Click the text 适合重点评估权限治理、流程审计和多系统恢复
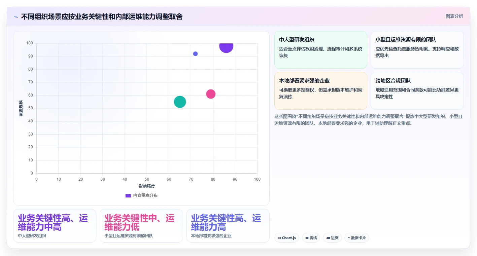The image size is (477, 256). tap(321, 52)
